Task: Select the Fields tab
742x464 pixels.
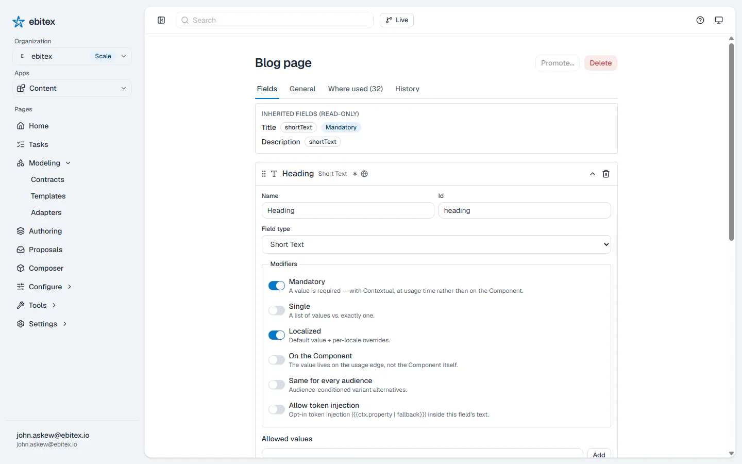Action: (x=267, y=89)
